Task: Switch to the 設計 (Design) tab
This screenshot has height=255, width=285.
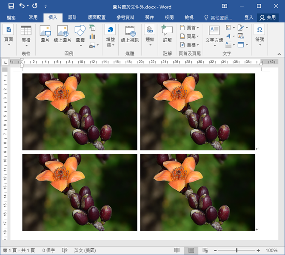Action: (72, 17)
